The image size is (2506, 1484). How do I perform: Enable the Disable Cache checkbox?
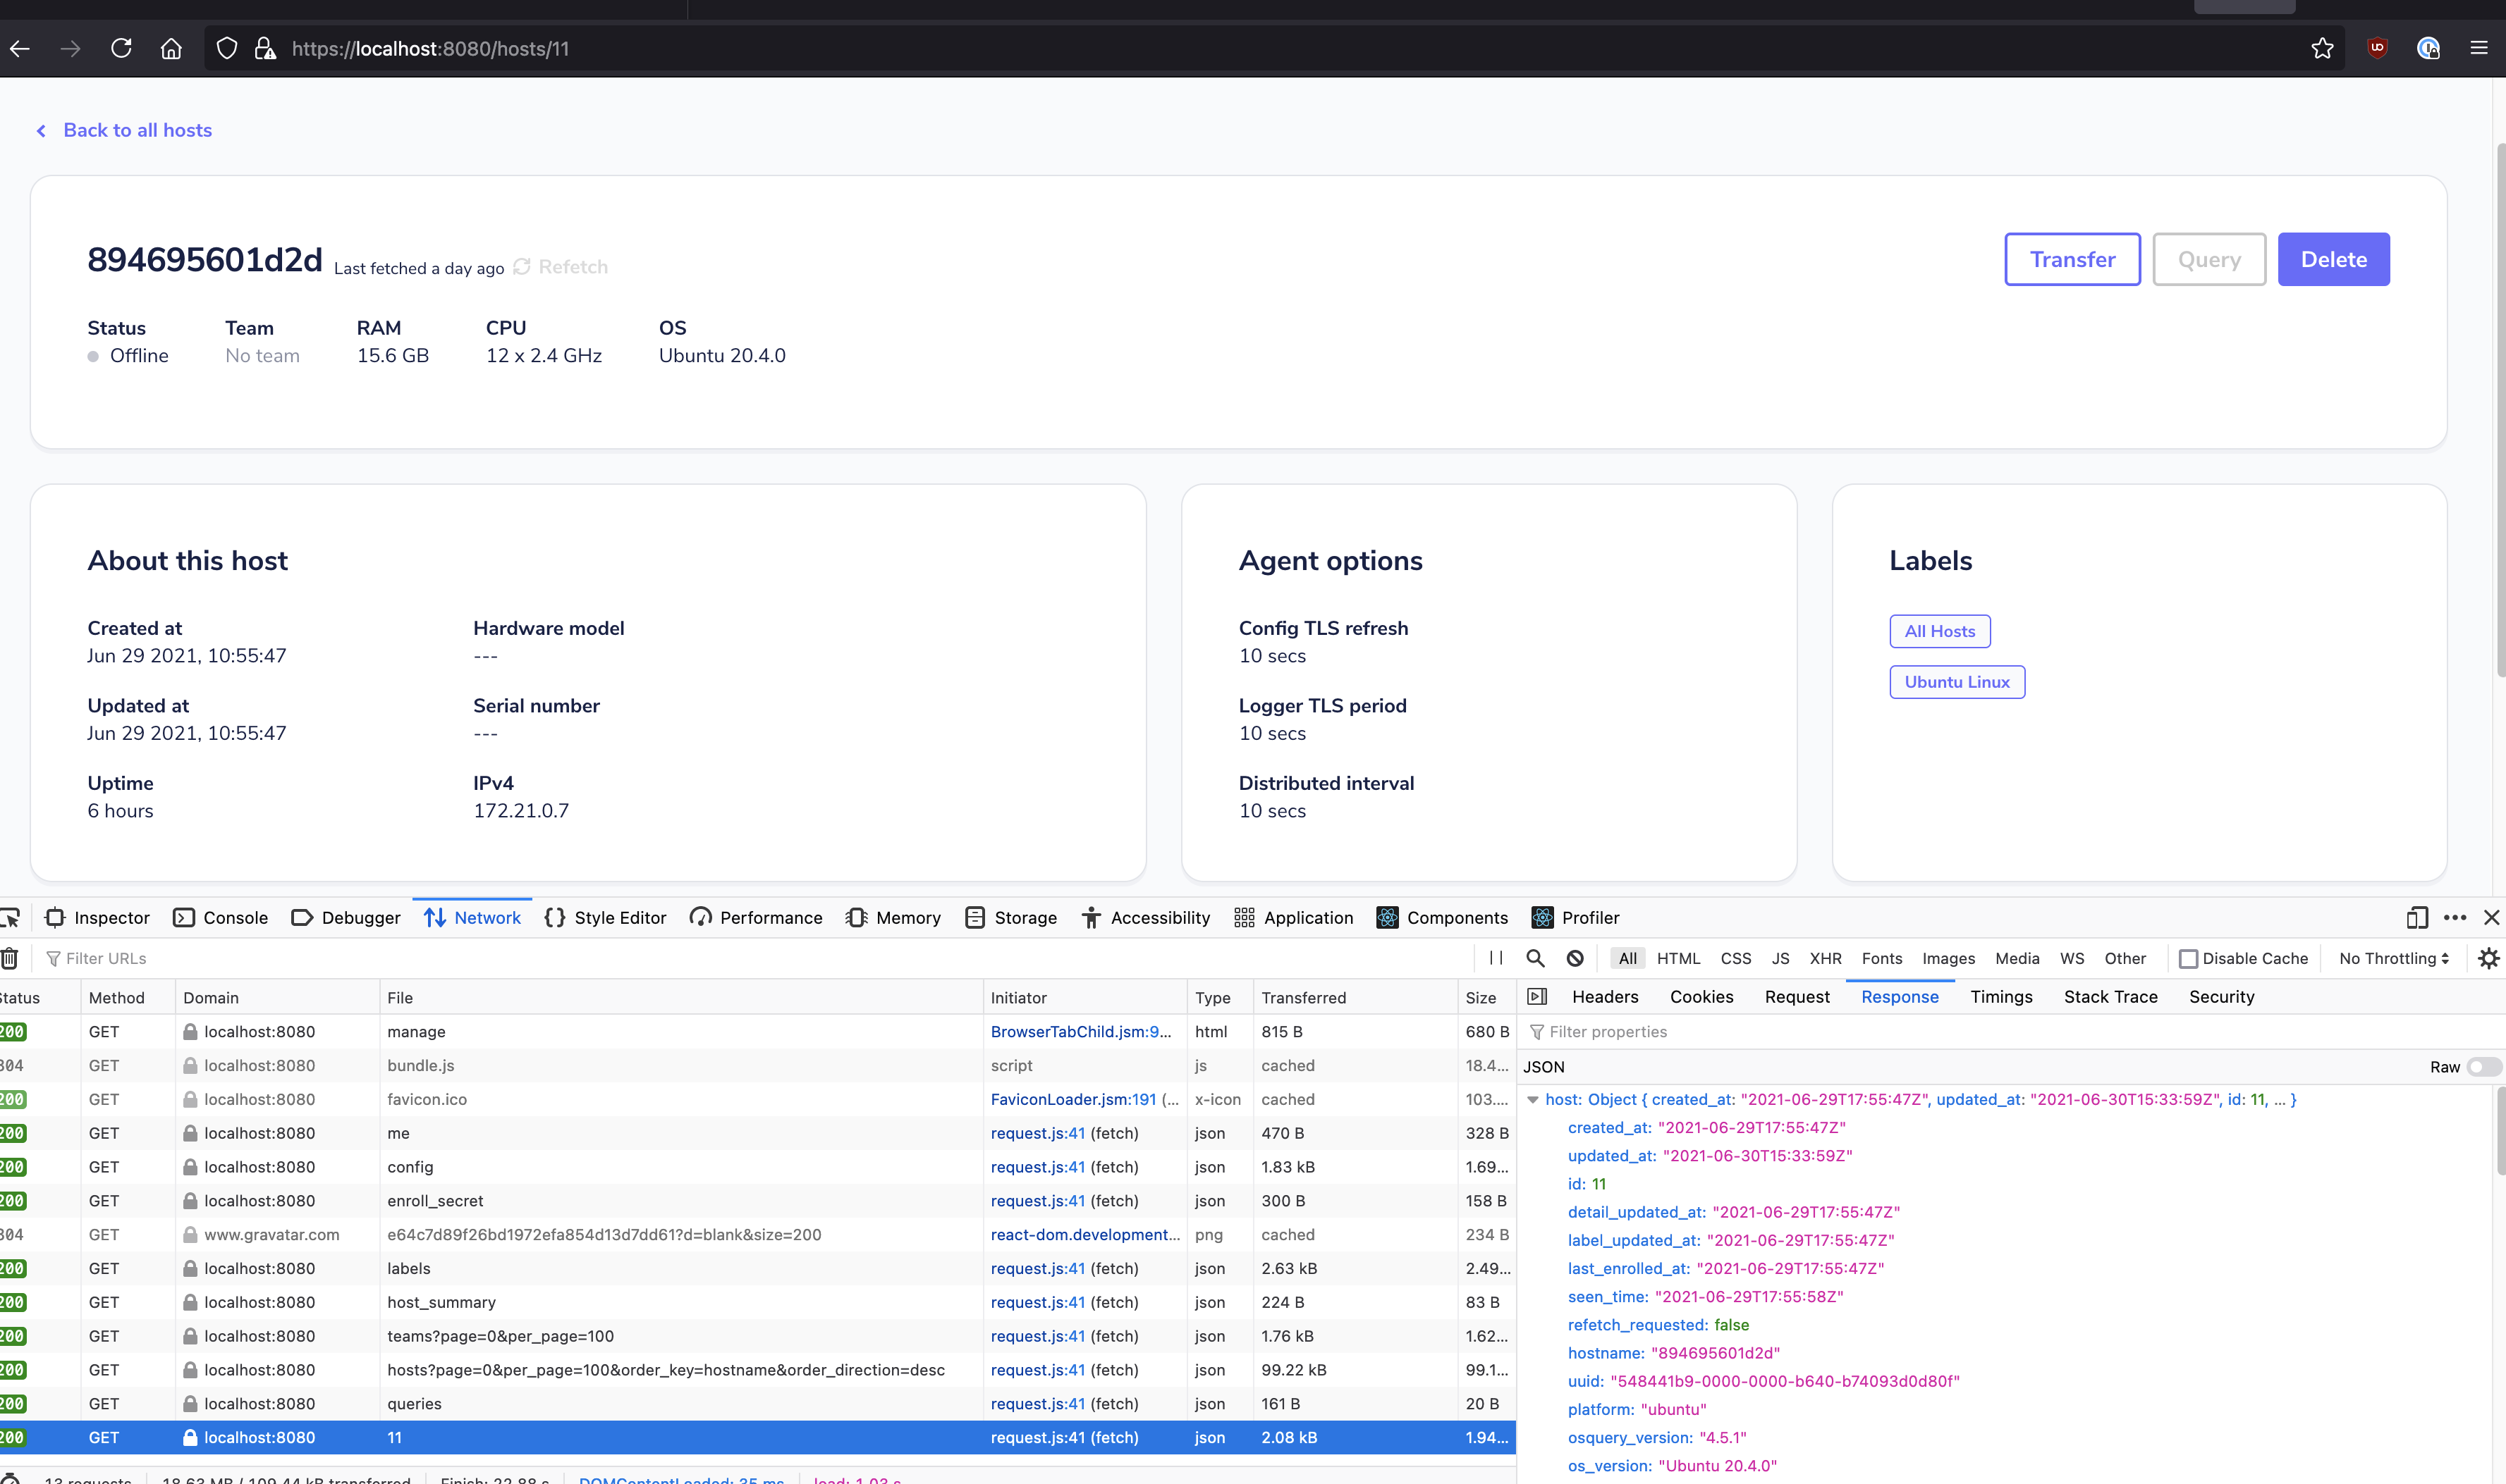2190,958
